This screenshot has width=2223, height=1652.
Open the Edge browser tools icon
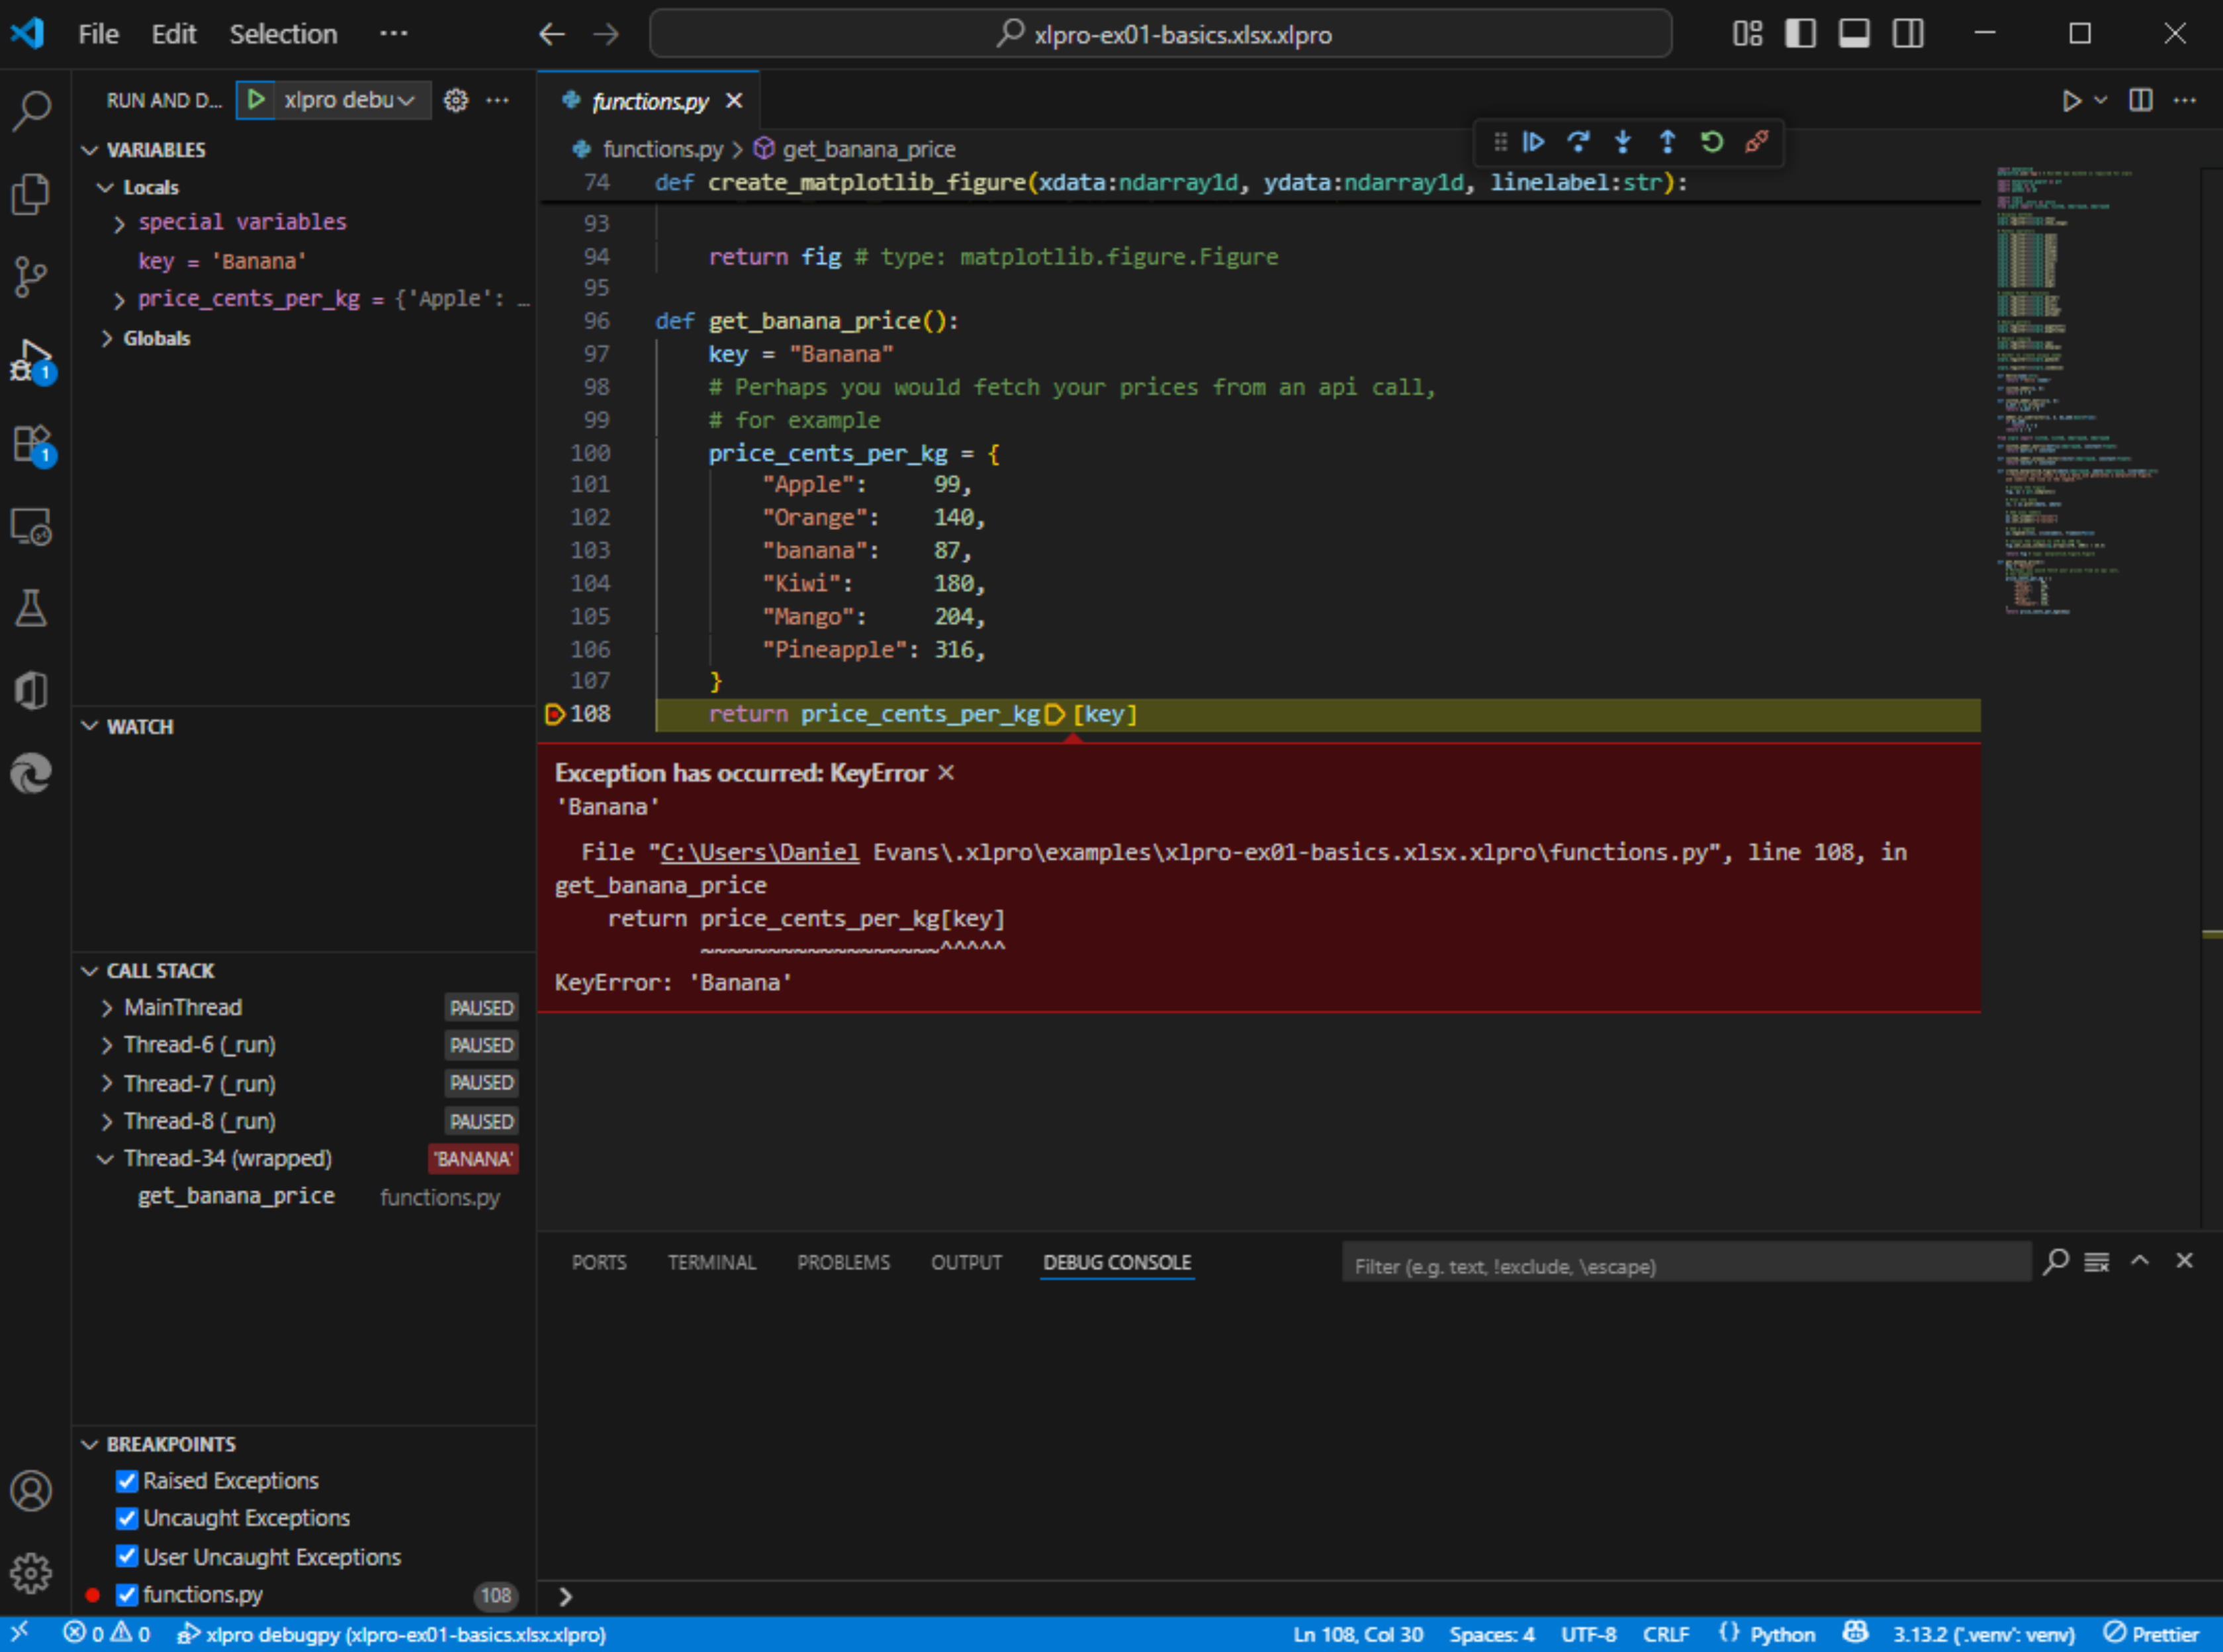[31, 773]
